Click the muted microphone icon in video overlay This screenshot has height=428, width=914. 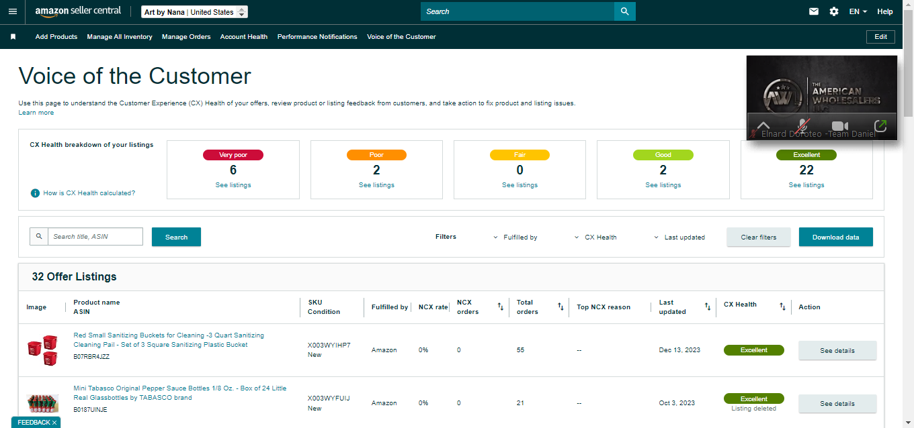[802, 125]
